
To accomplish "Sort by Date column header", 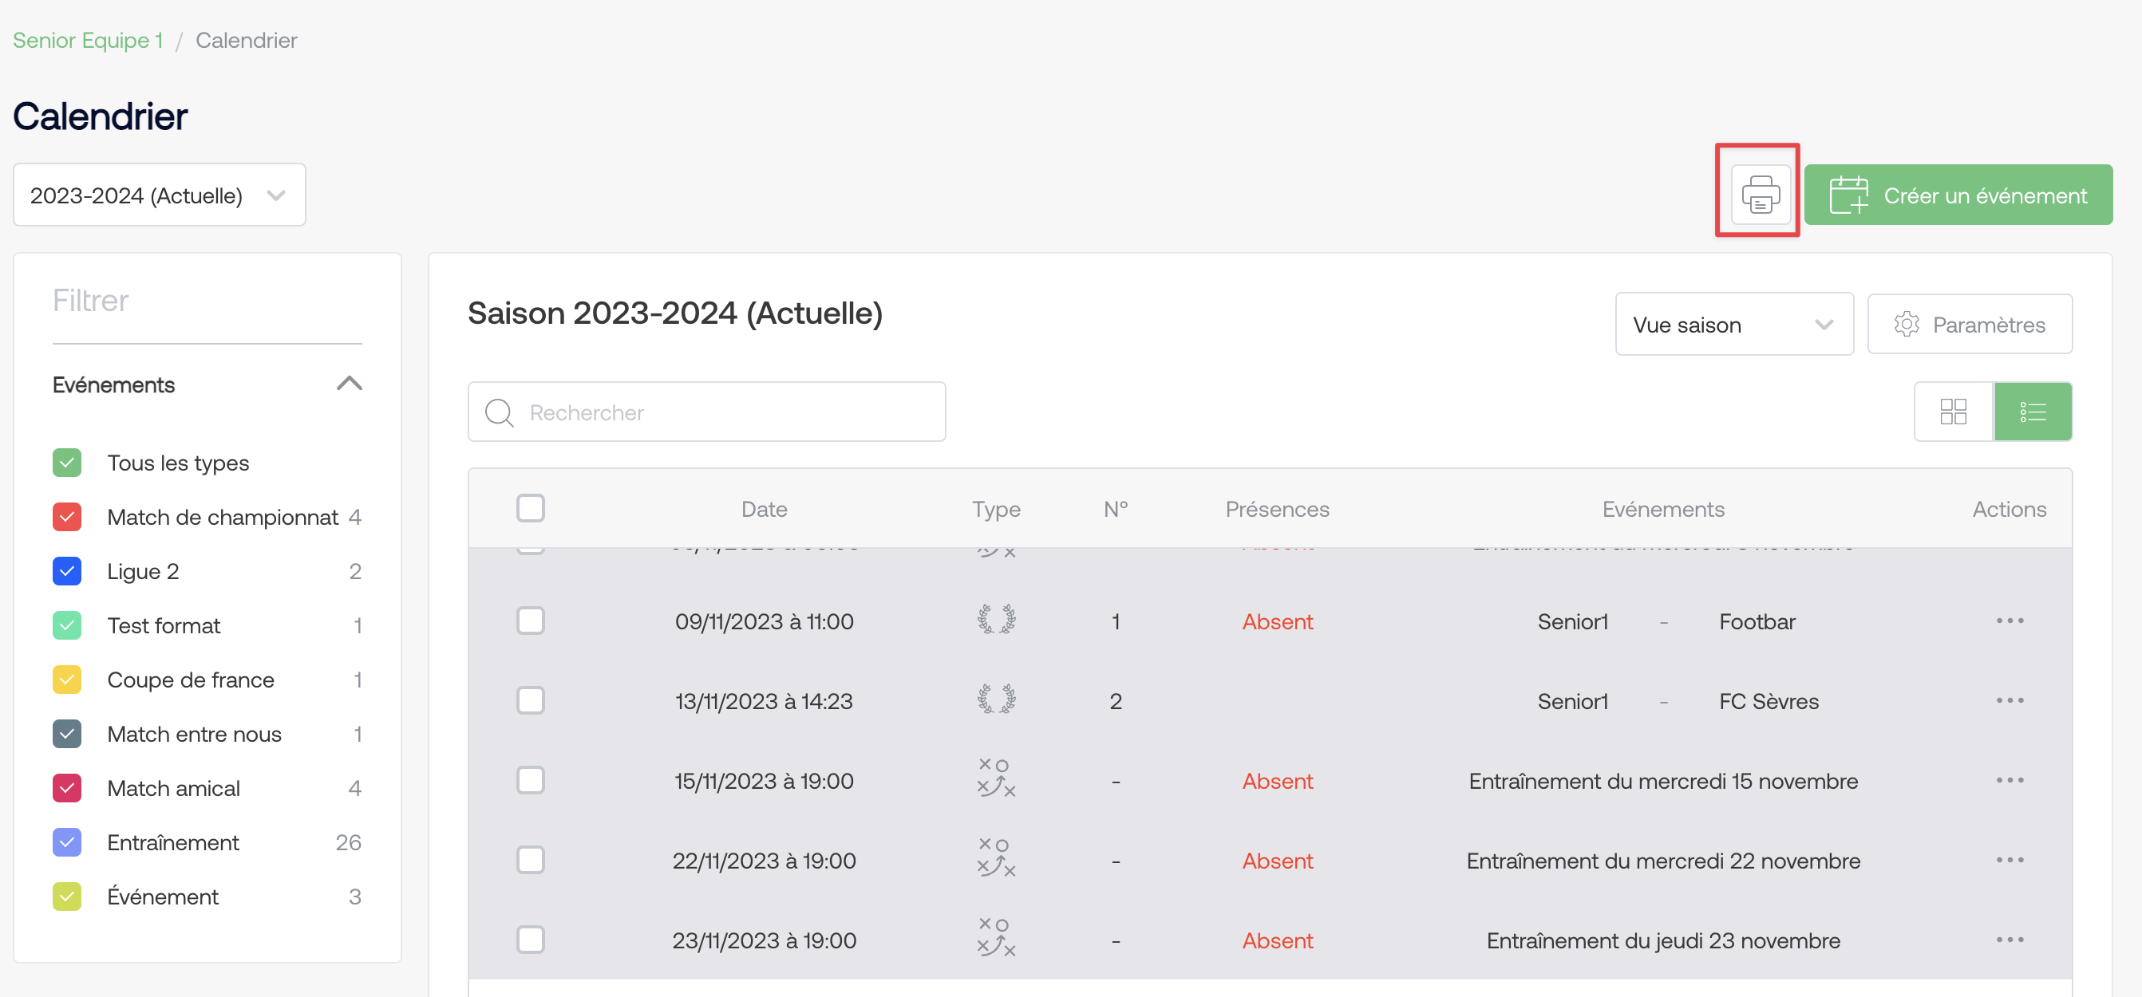I will [x=763, y=509].
